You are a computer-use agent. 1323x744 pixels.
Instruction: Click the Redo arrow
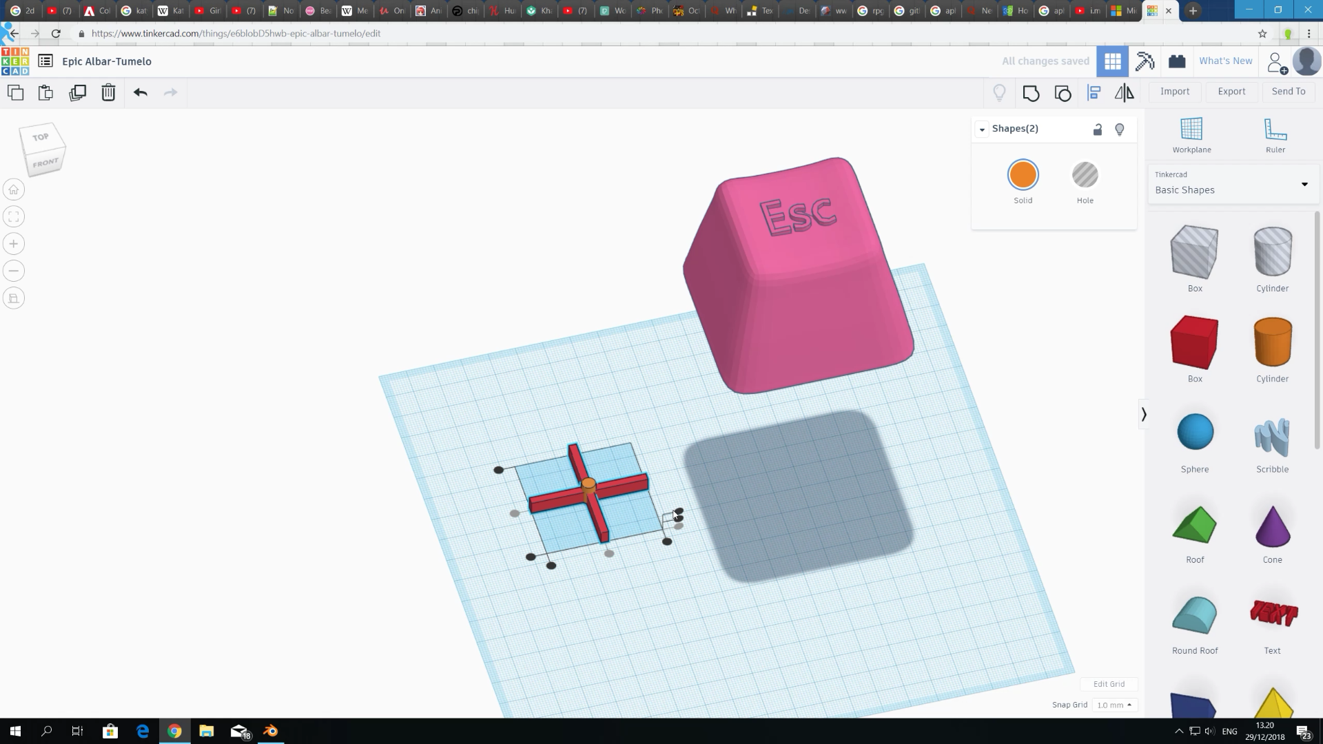tap(171, 92)
